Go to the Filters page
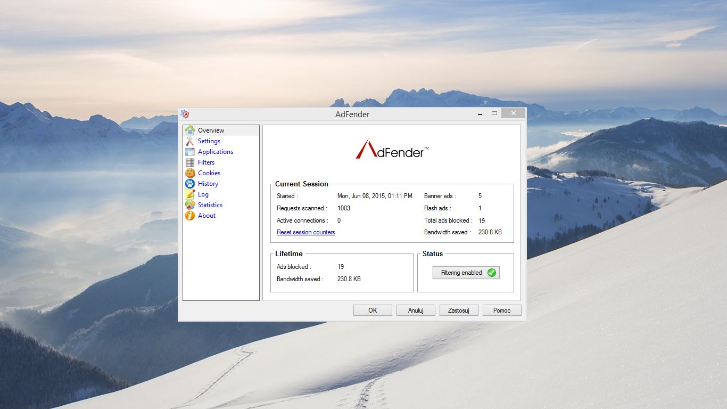 point(206,162)
